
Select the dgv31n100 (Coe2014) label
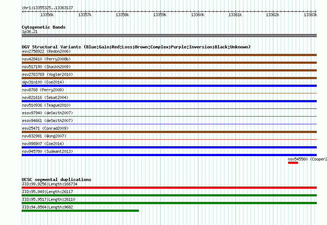pos(43,82)
